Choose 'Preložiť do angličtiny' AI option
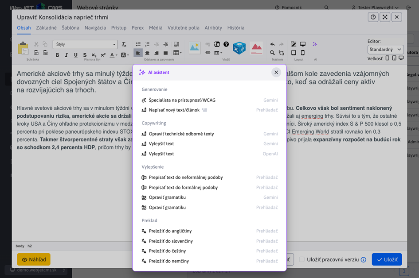 (x=170, y=231)
